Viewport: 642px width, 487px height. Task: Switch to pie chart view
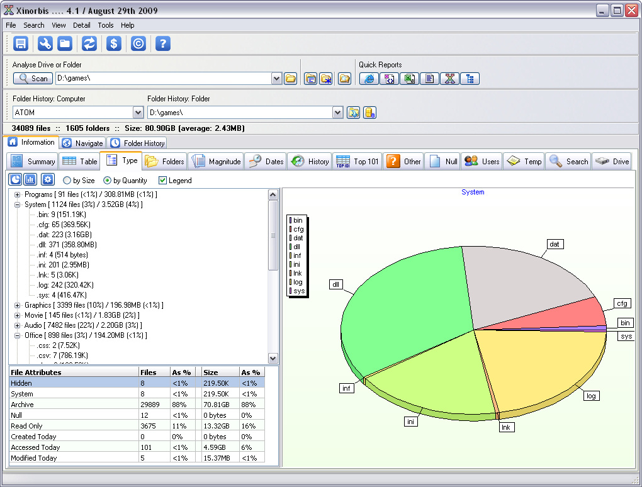(15, 180)
